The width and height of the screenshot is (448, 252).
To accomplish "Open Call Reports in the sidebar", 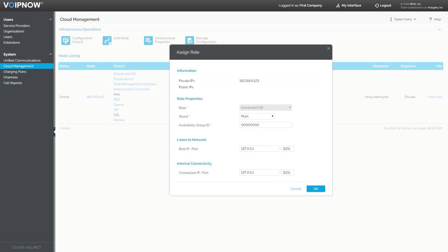I will point(13,83).
